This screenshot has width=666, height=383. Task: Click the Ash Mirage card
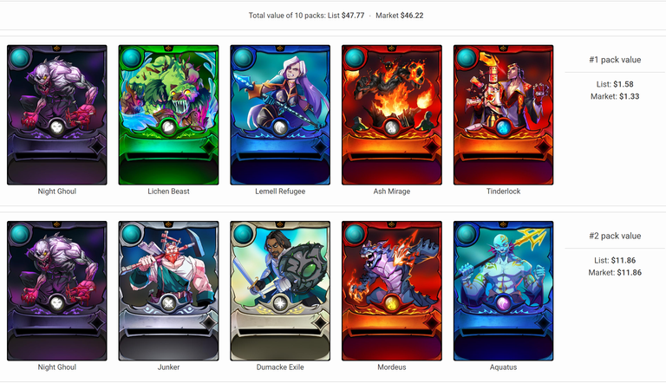392,115
